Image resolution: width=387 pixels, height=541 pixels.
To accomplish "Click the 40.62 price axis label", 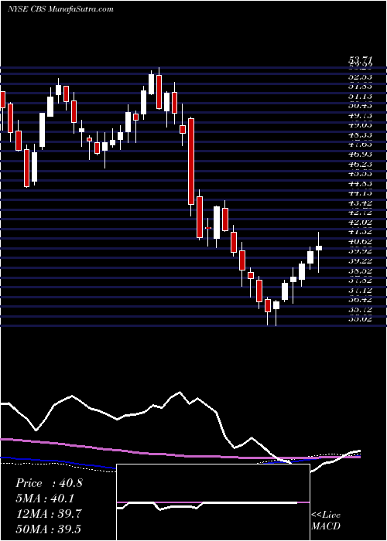I will [x=361, y=241].
